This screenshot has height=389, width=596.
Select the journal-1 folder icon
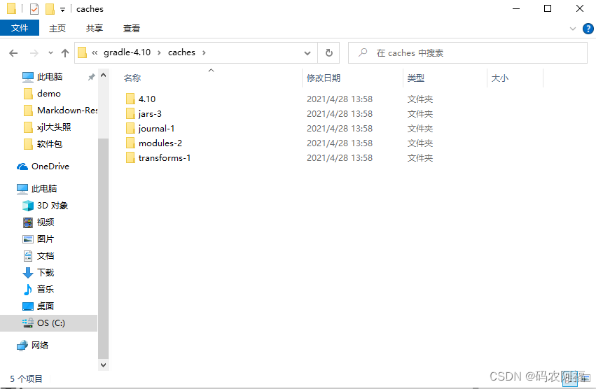[x=130, y=129]
